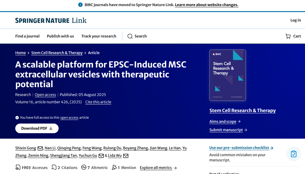Open the Cite this article link
The height and width of the screenshot is (174, 305).
[98, 102]
